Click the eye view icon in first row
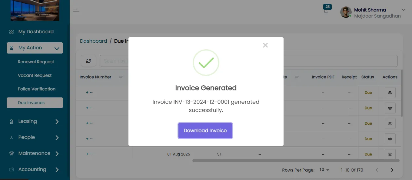The image size is (412, 180). coord(390,93)
